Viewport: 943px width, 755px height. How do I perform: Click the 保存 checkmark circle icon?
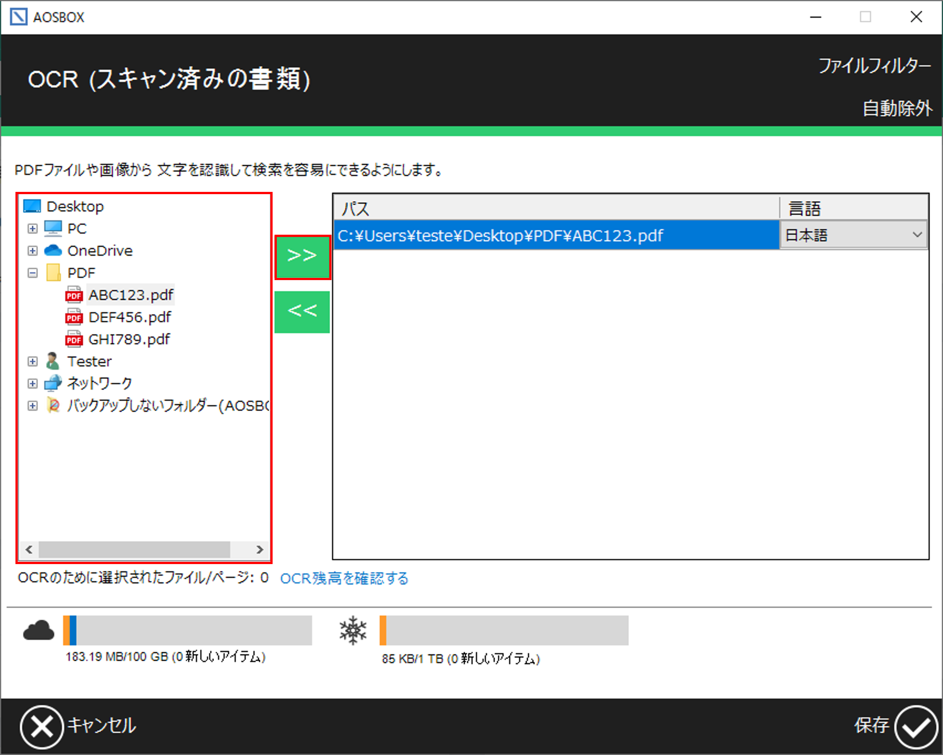pos(916,727)
